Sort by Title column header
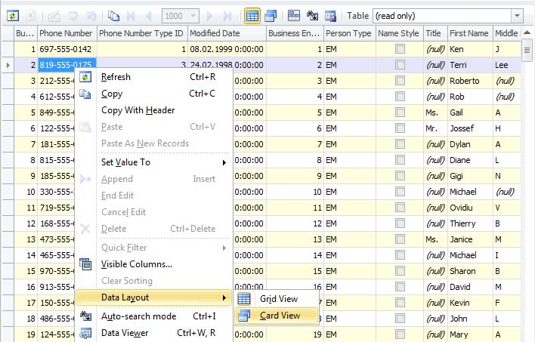 (435, 33)
